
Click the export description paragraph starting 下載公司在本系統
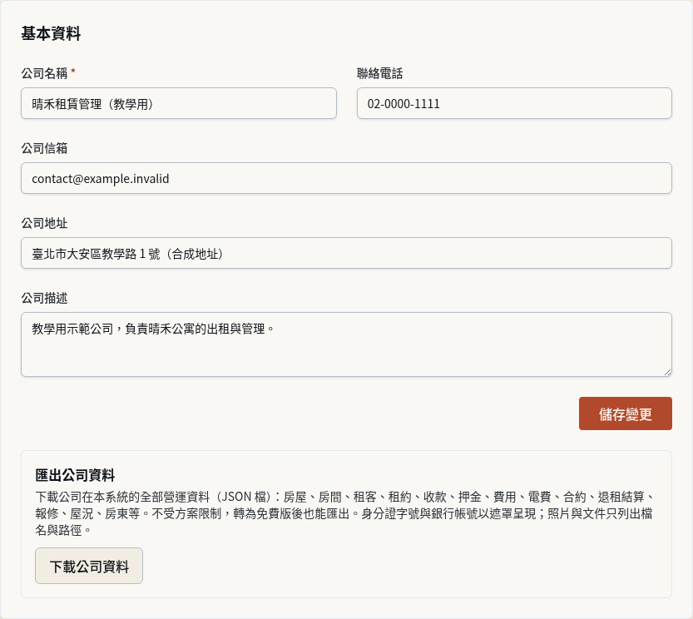(344, 513)
